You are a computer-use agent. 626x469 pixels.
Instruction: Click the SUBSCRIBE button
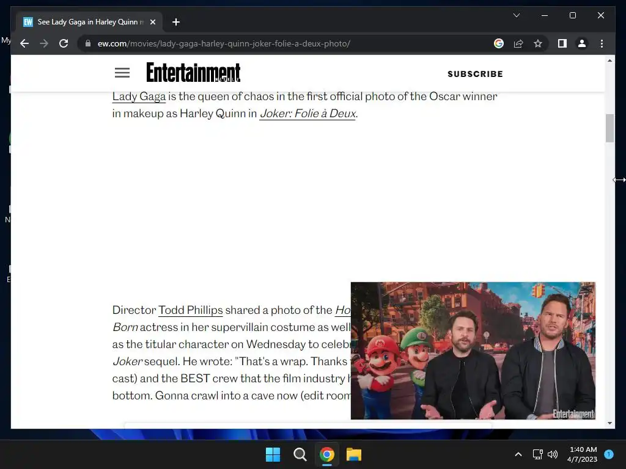[475, 74]
